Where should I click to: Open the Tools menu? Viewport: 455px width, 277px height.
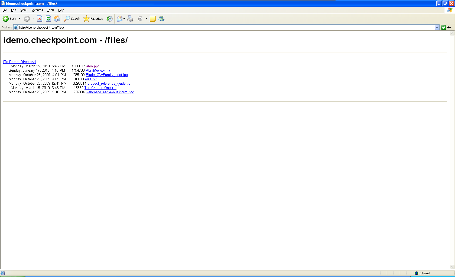[51, 10]
